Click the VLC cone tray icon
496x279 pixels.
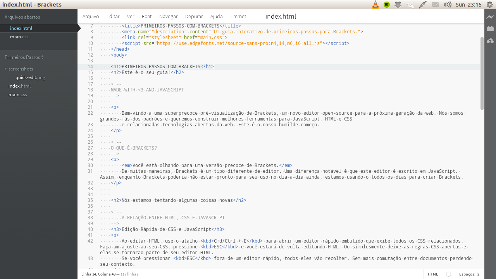point(375,5)
